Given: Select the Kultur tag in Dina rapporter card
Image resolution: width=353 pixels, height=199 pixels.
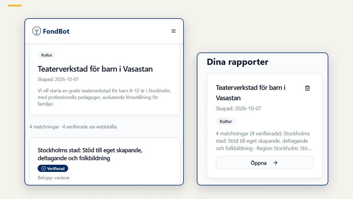Looking at the screenshot, I should (226, 121).
